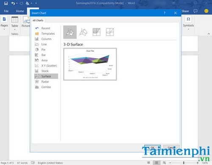The width and height of the screenshot is (212, 165).
Task: Click English (United States) language indicator
Action: pyautogui.click(x=50, y=163)
